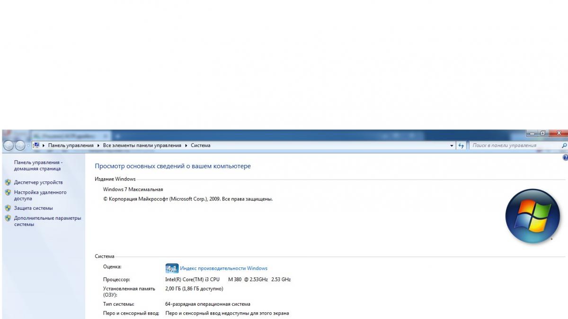568x319 pixels.
Task: Minimize the System window
Action: (x=532, y=133)
